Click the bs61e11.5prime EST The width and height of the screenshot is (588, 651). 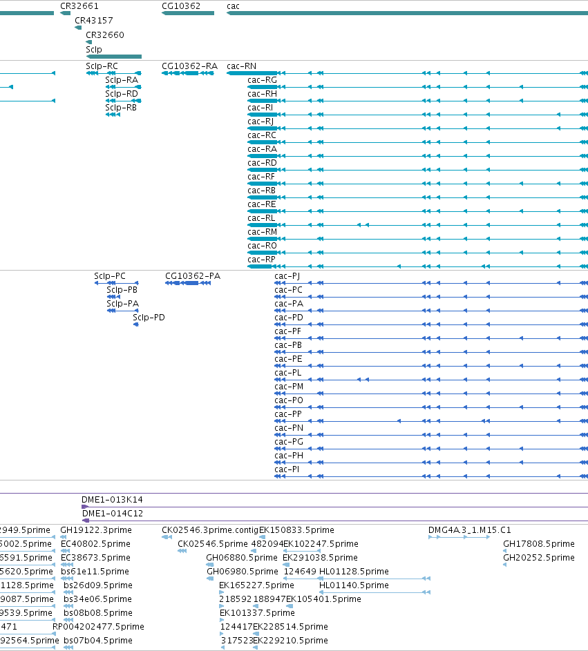coord(66,579)
